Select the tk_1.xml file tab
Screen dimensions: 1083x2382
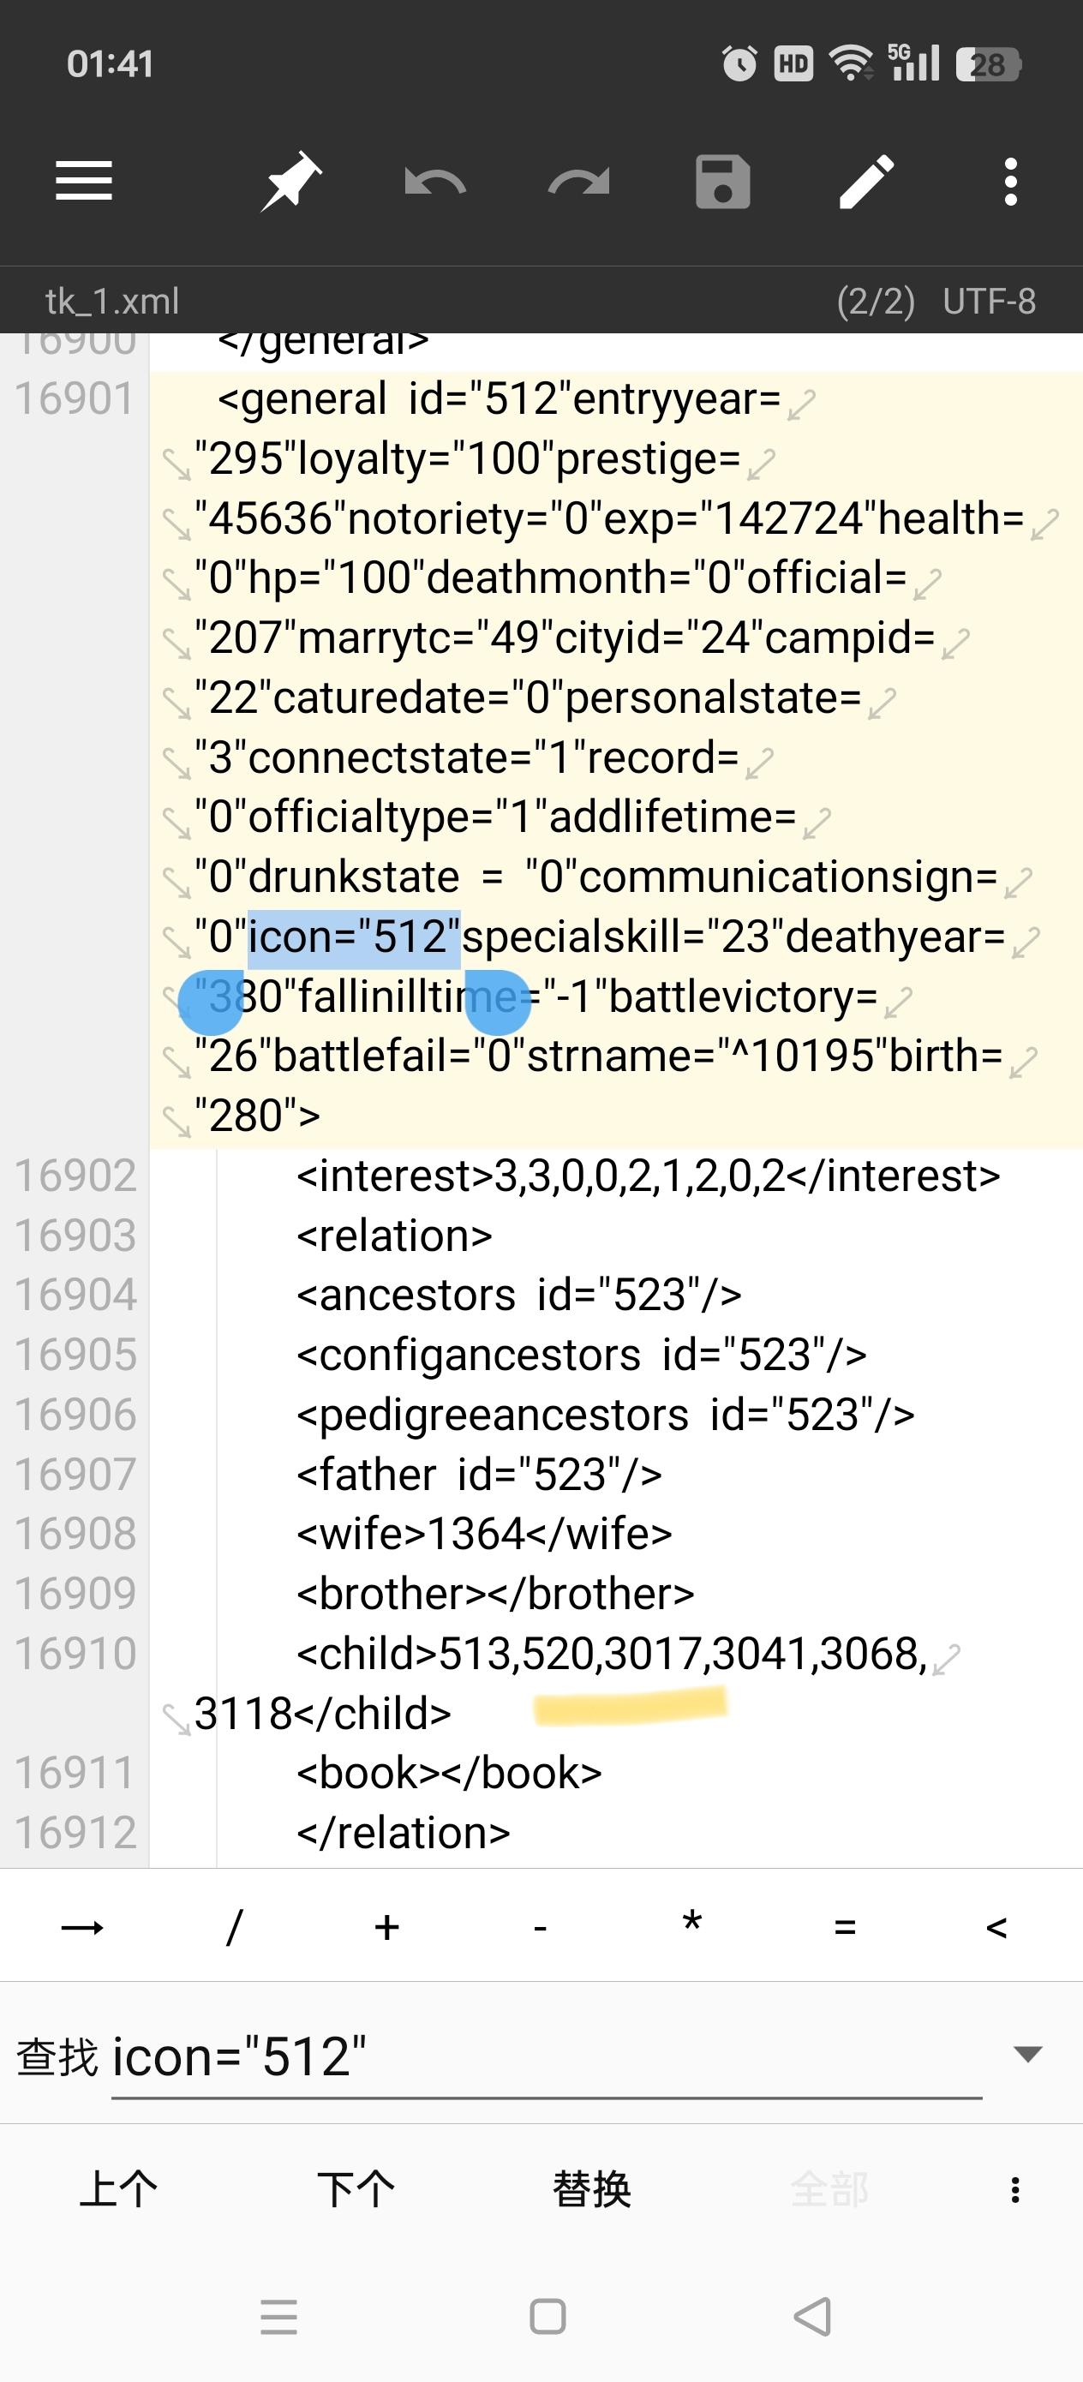click(x=112, y=301)
